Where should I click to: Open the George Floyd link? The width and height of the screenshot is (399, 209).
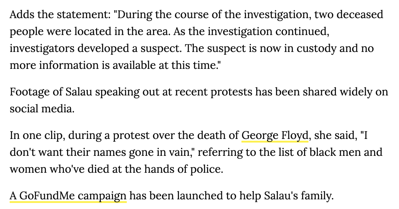pos(275,136)
